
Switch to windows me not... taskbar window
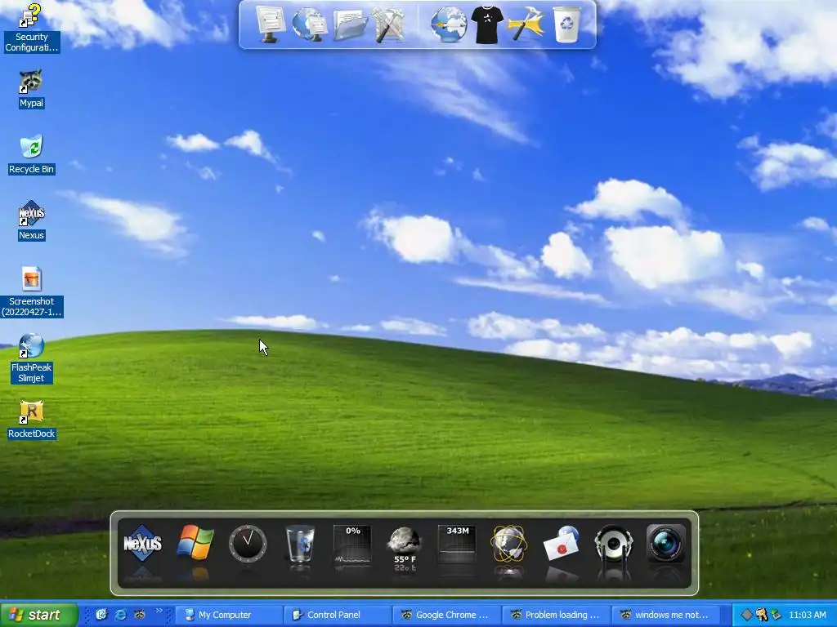[x=665, y=615]
